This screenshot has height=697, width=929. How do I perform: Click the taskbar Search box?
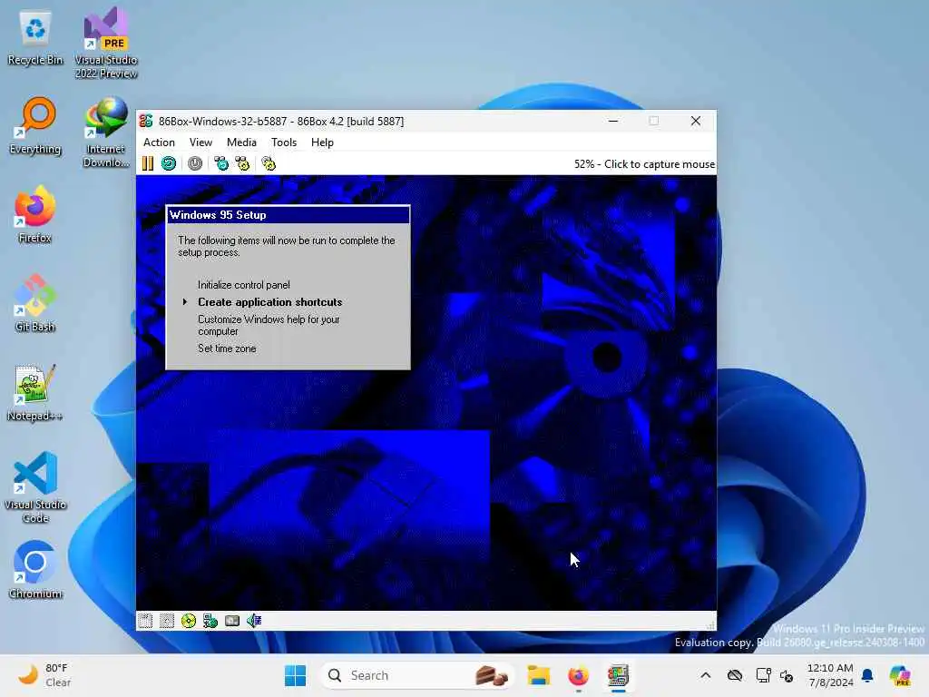pos(417,675)
